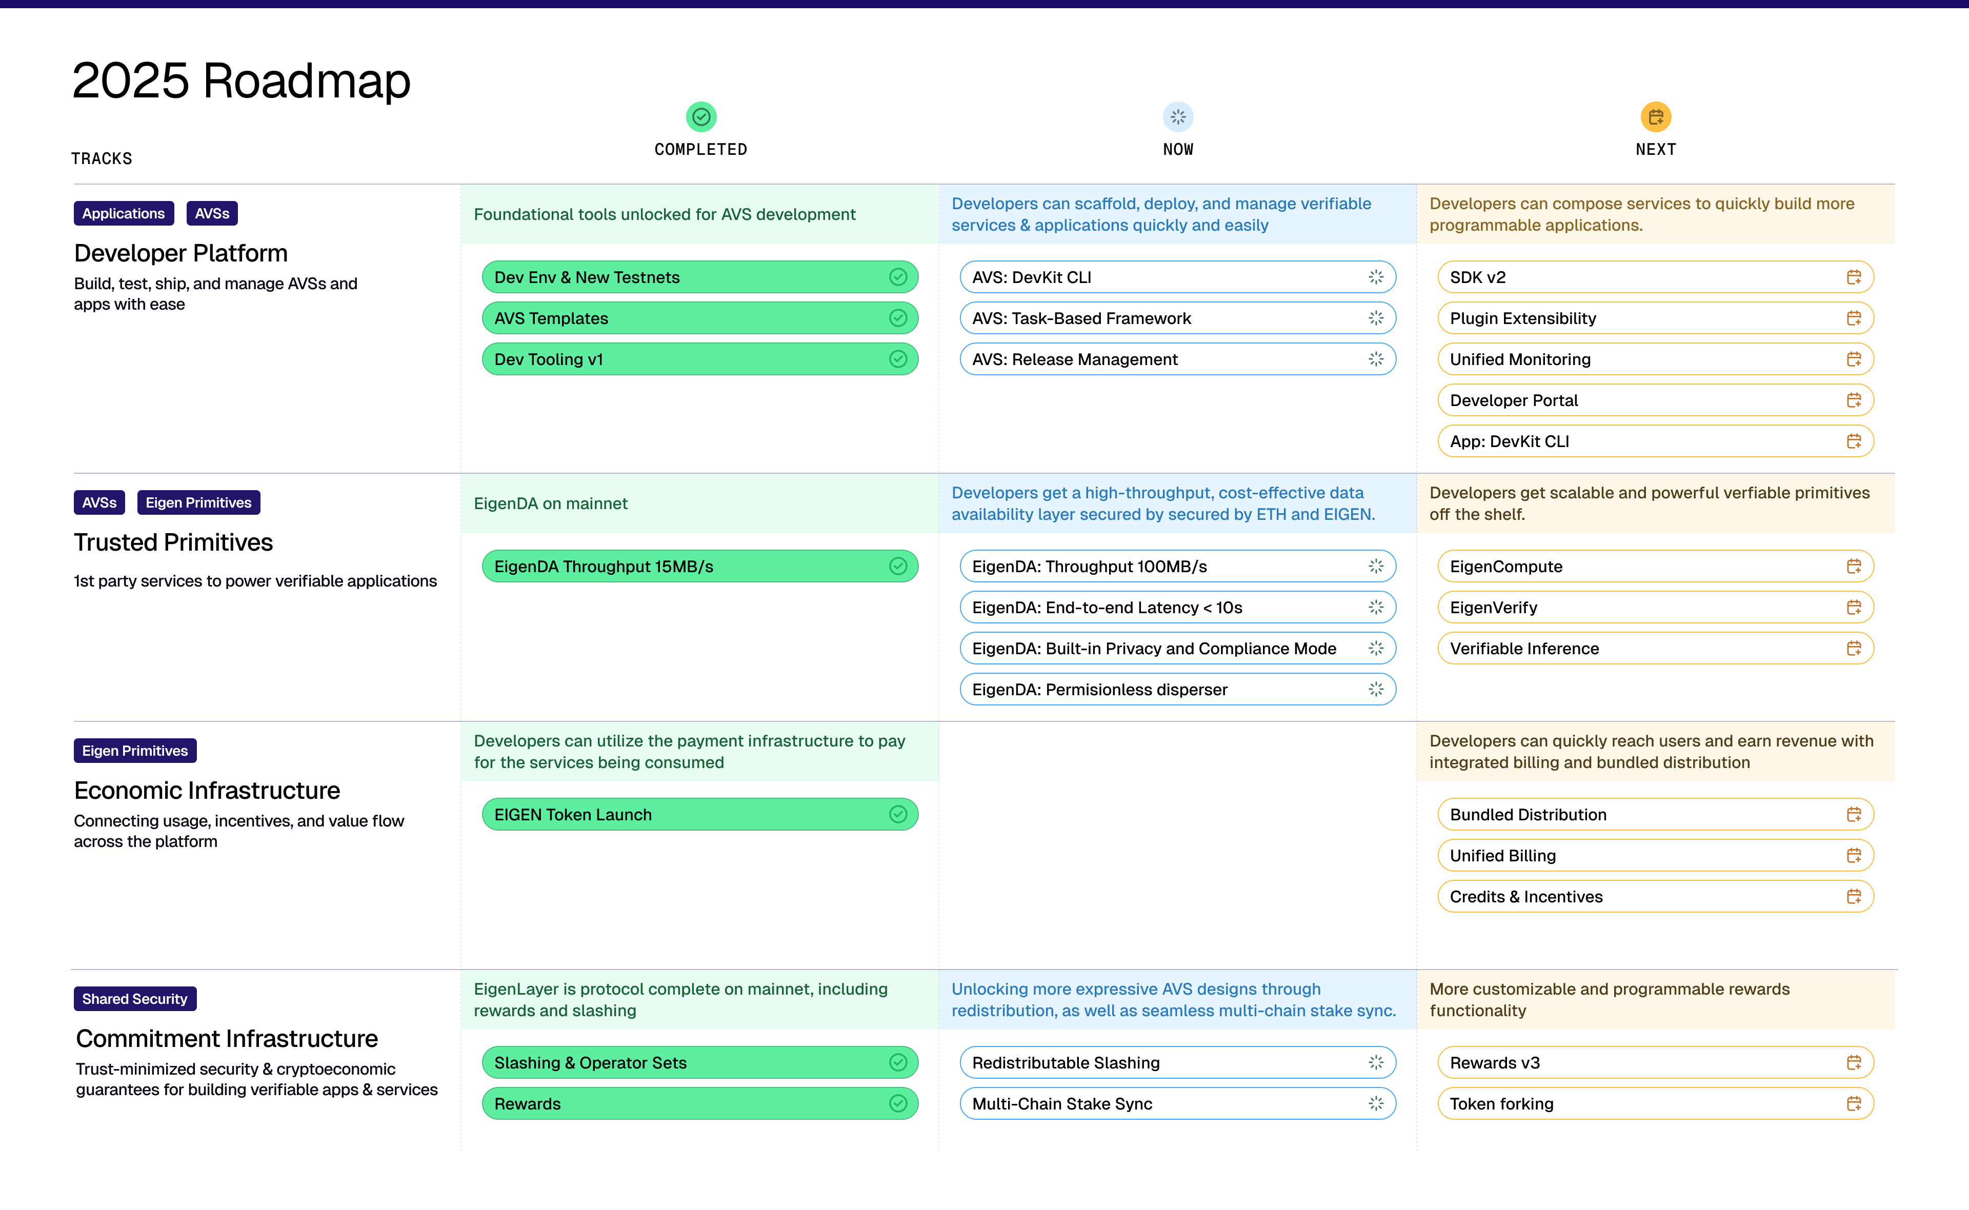Click checkmark on Dev Env & New Testnets

pyautogui.click(x=898, y=277)
